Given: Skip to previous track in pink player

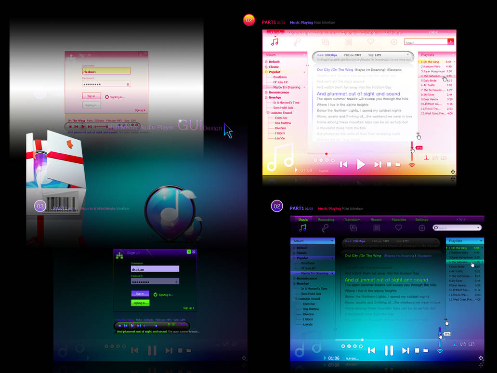Looking at the screenshot, I should [343, 164].
